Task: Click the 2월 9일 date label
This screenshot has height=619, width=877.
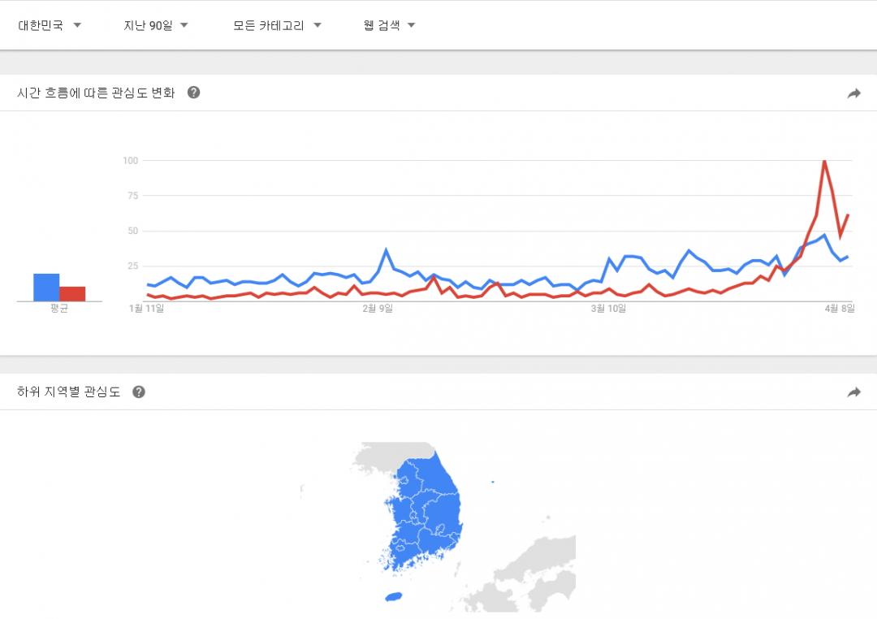Action: pyautogui.click(x=377, y=308)
